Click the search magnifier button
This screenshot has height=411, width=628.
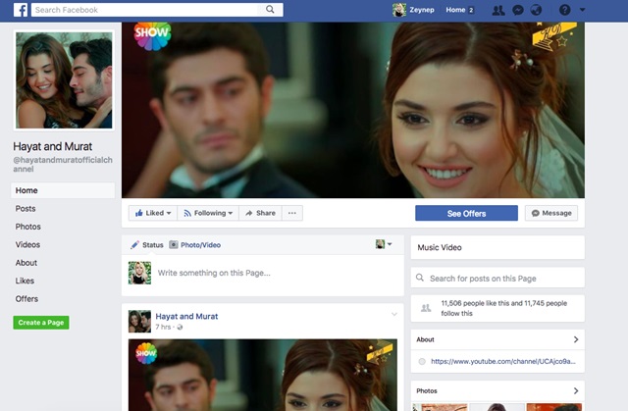click(x=270, y=10)
